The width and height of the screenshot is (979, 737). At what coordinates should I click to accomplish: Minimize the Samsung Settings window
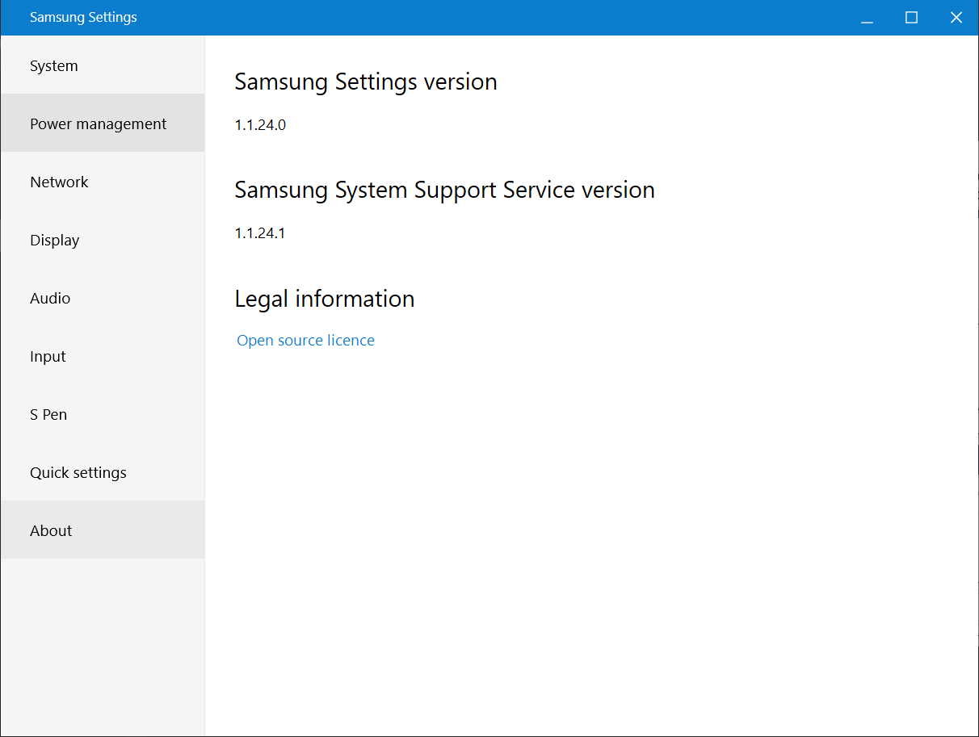tap(868, 18)
